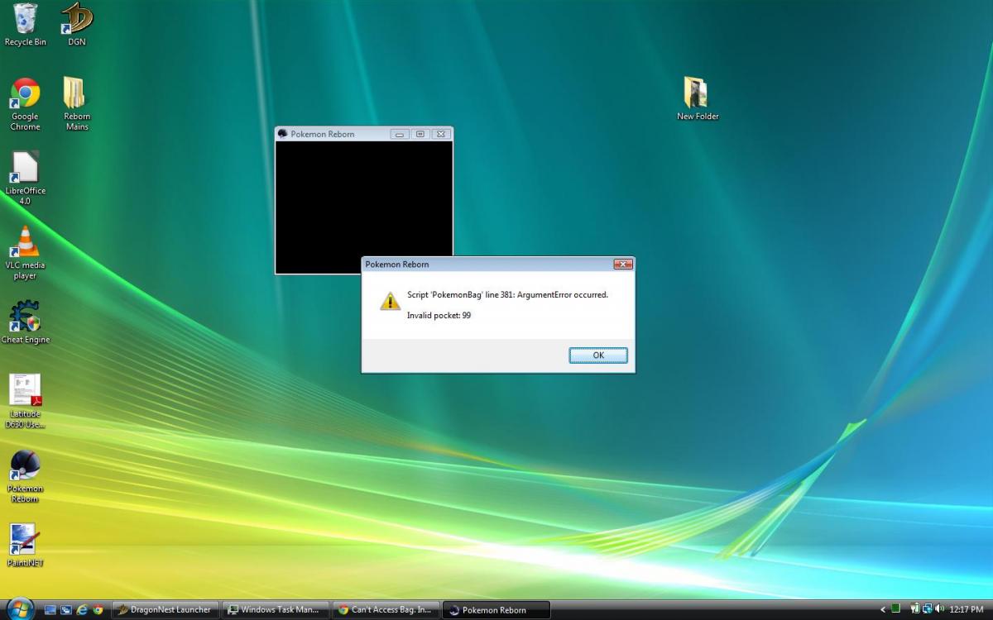
Task: Switch to DragonNest Launcher in the taskbar
Action: tap(165, 610)
